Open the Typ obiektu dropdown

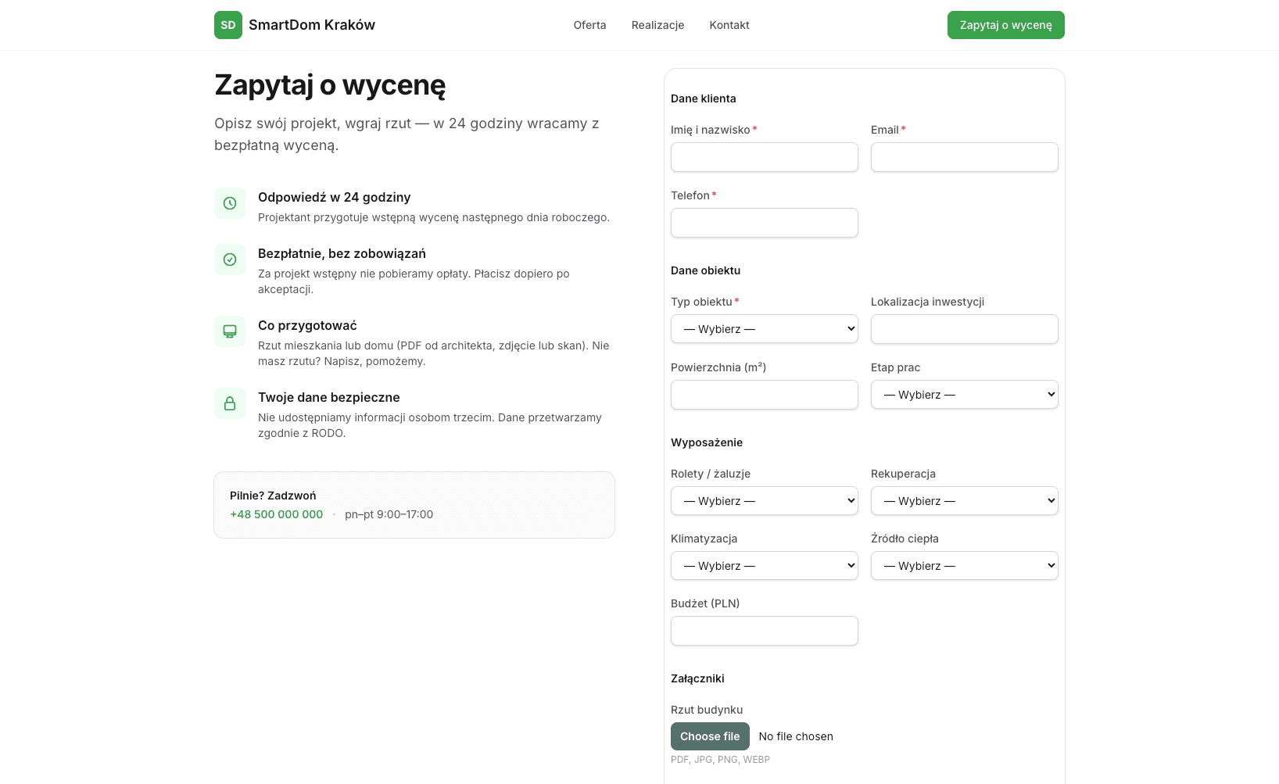tap(764, 329)
